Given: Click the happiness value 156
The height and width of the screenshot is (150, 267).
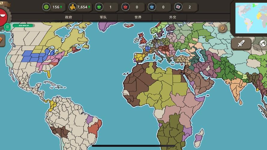Looking at the screenshot, I should click(56, 7).
